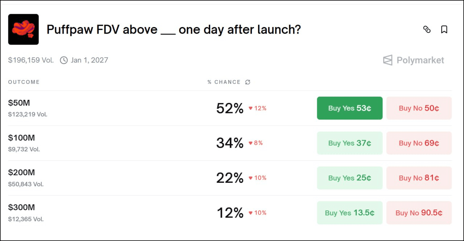Screen dimensions: 464x241
Task: Click Buy No 81¢ for $200M
Action: coord(419,178)
